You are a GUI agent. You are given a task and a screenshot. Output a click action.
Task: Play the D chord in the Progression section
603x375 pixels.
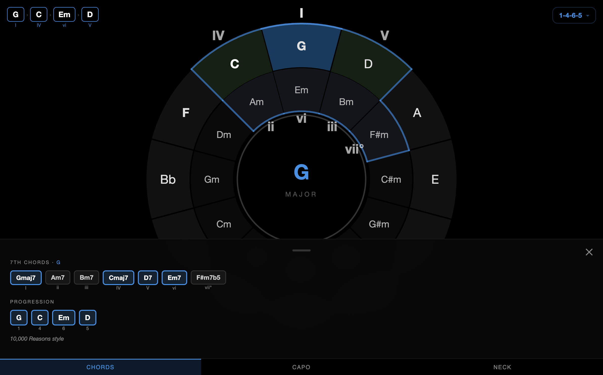click(88, 318)
